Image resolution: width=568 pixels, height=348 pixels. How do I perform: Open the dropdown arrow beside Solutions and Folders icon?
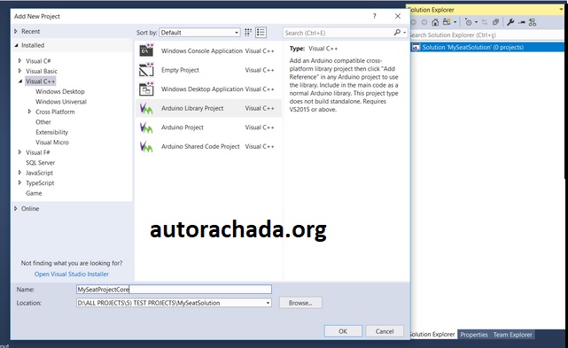[x=455, y=22]
